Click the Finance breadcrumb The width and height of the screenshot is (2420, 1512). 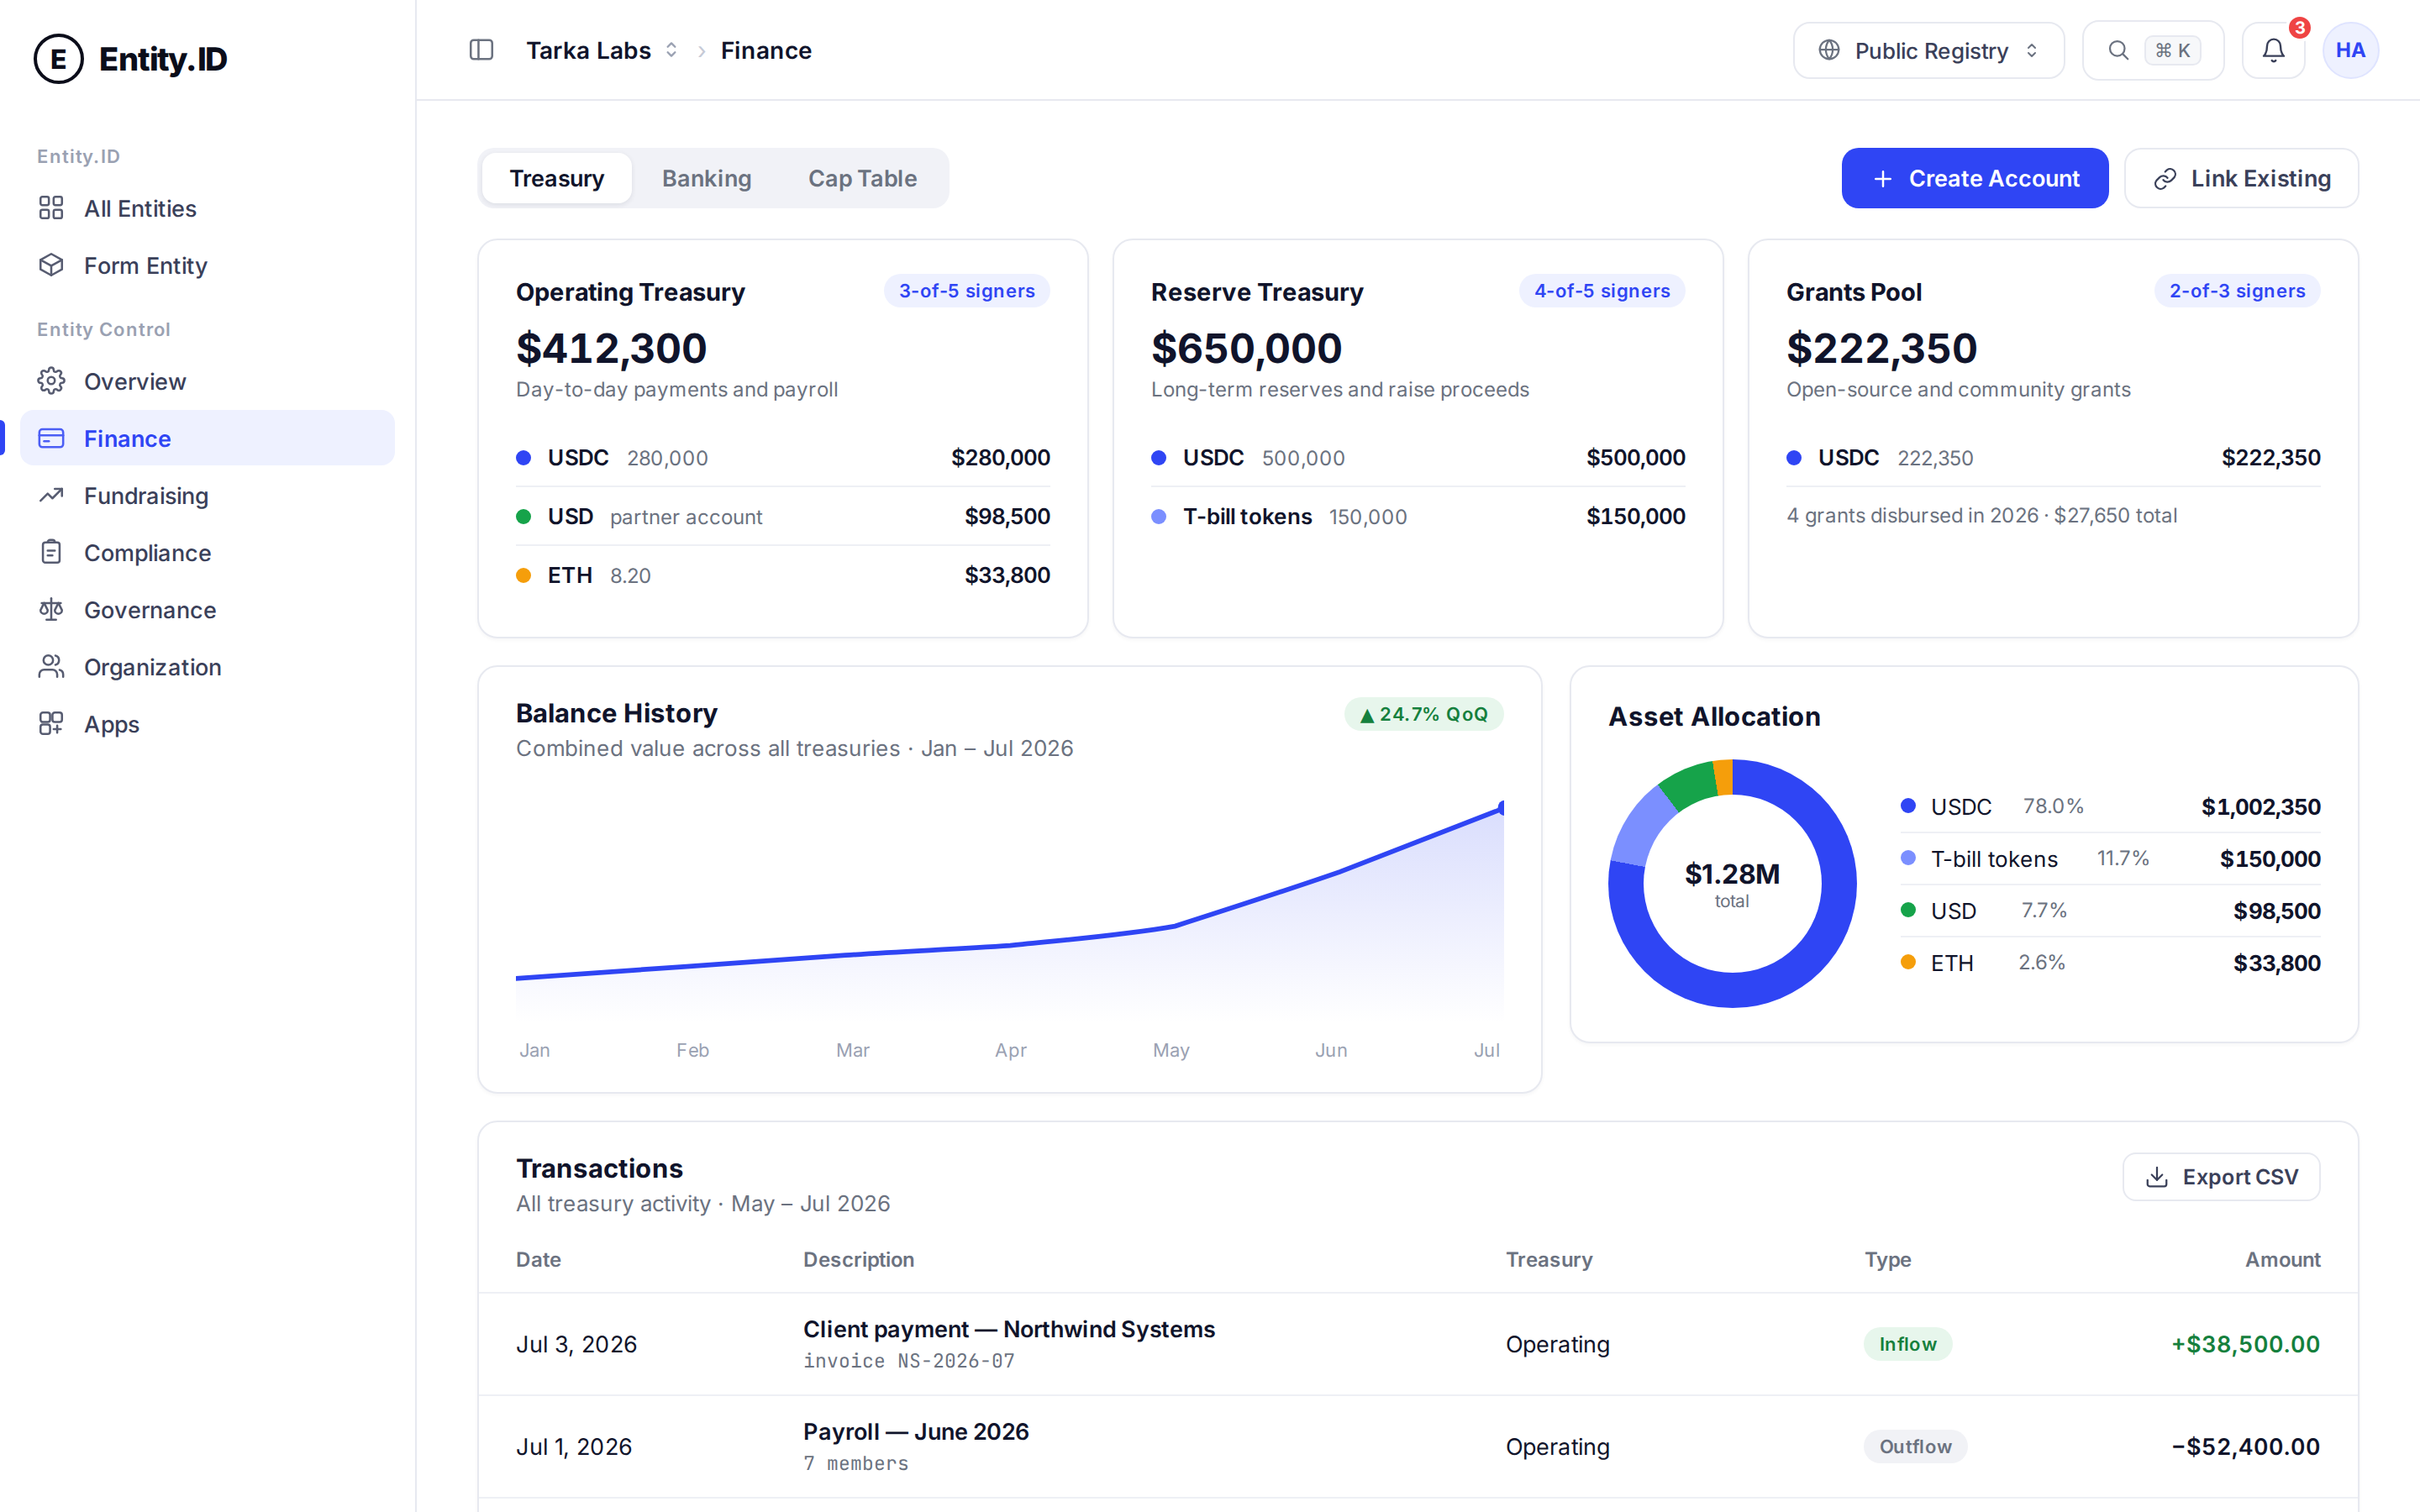[x=766, y=50]
